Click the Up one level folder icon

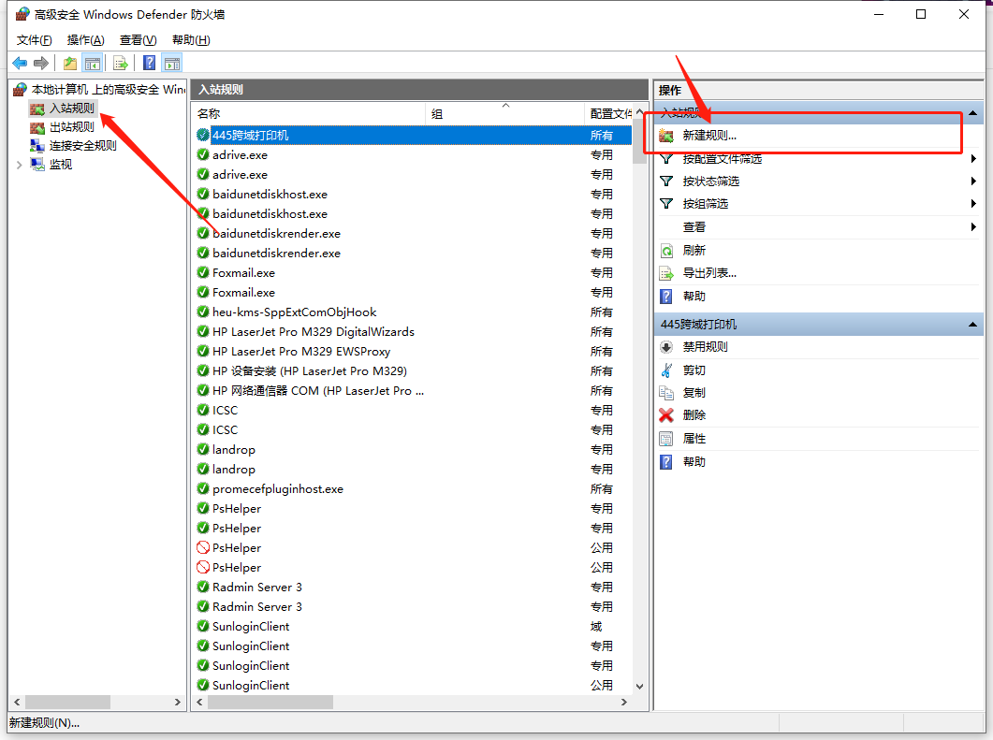click(70, 63)
